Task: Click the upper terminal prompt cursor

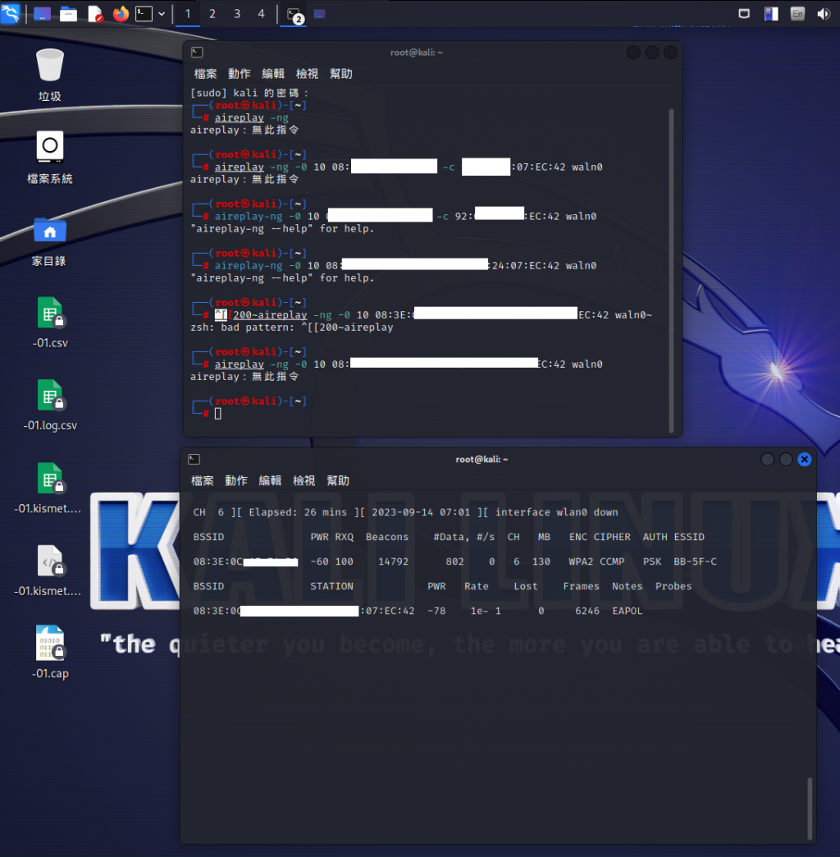Action: pyautogui.click(x=218, y=414)
